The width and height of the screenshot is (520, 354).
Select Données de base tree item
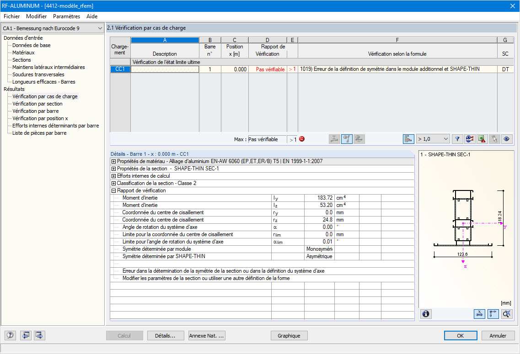point(32,45)
